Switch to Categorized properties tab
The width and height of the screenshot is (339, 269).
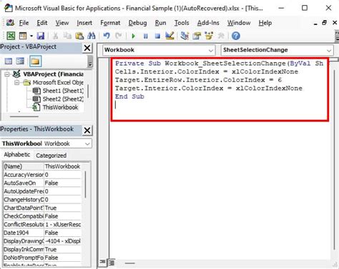coord(51,156)
